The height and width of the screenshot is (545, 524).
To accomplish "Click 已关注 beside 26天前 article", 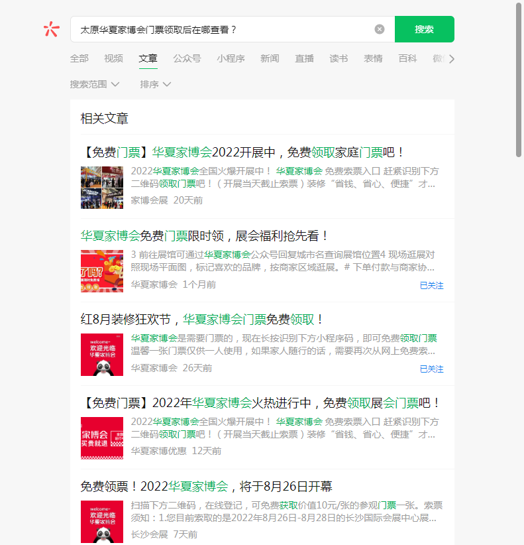I will tap(432, 369).
